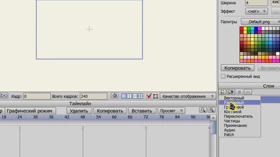This screenshot has height=157, width=280.
Task: Open the Эффект <нет> dropdown
Action: [256, 11]
